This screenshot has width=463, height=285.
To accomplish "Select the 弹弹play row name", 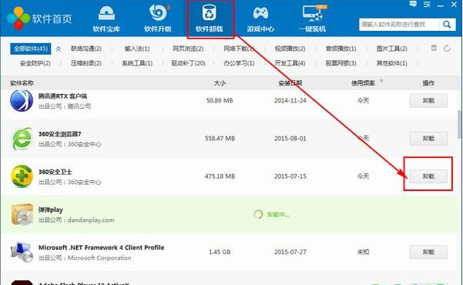I will coord(51,210).
